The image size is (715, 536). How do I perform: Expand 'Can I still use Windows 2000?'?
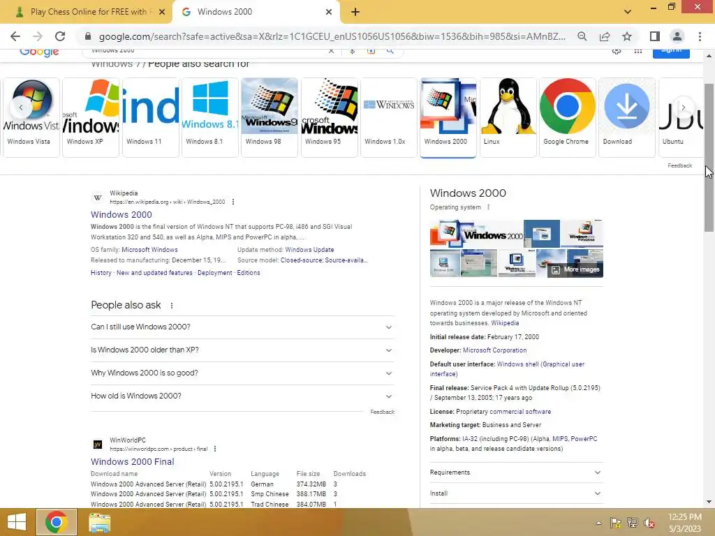pyautogui.click(x=242, y=327)
